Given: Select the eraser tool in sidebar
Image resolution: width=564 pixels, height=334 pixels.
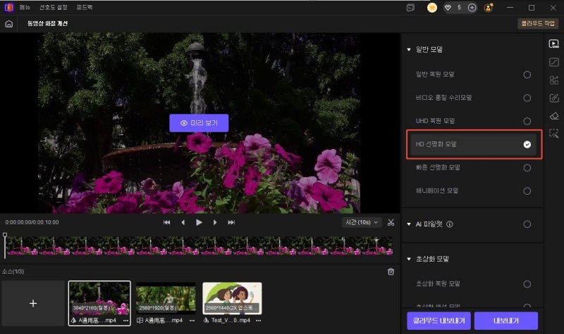Looking at the screenshot, I should point(554,115).
